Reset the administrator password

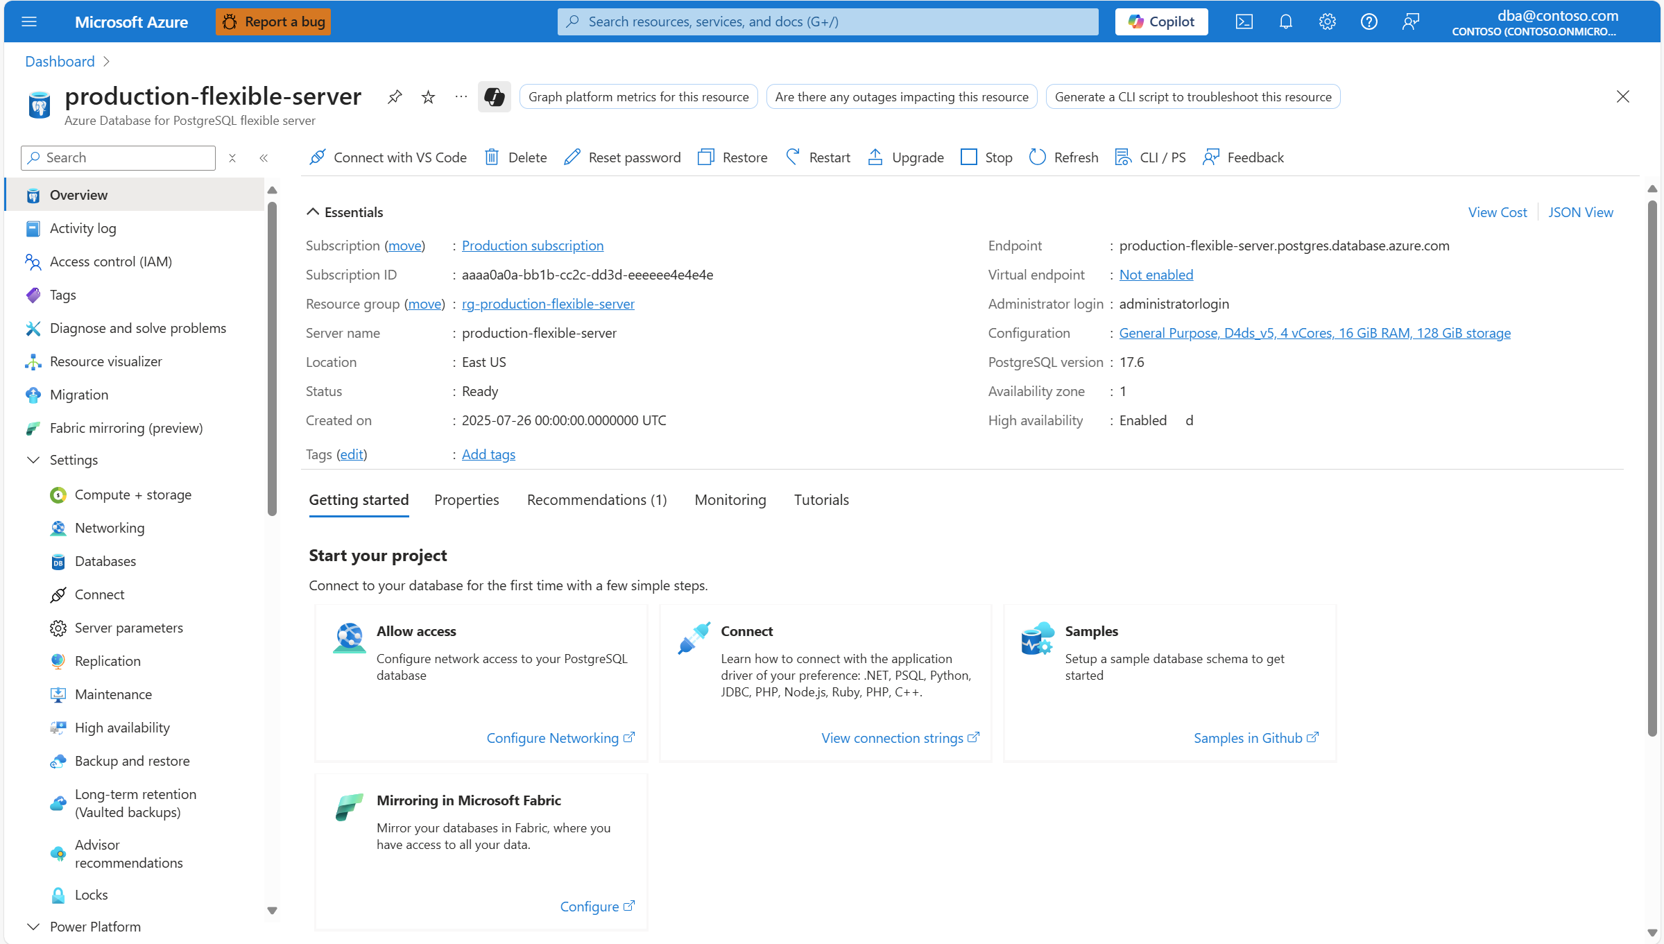click(621, 157)
